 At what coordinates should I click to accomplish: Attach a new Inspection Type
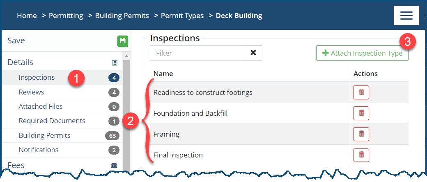(x=362, y=53)
